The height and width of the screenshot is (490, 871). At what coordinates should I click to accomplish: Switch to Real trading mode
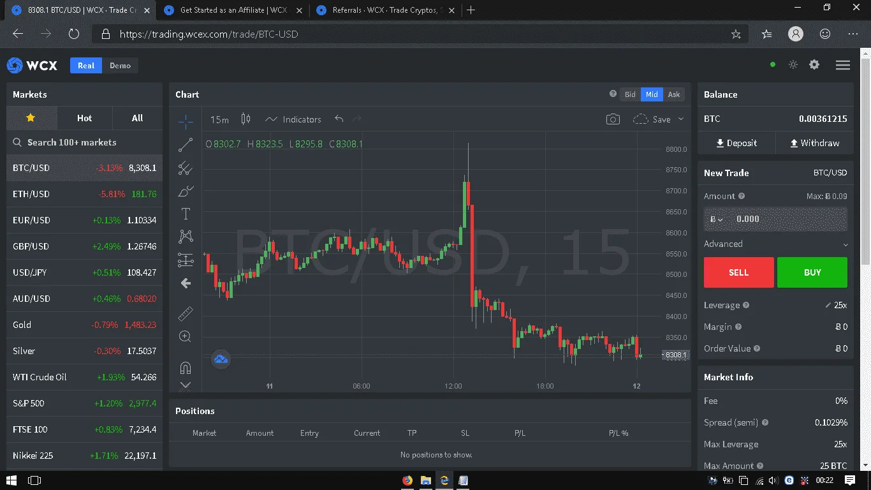pos(86,66)
